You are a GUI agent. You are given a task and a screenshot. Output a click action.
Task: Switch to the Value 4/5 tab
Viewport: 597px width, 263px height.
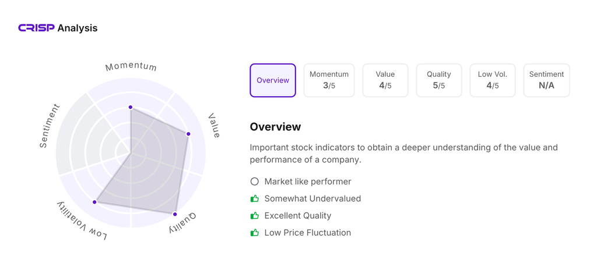click(x=385, y=80)
